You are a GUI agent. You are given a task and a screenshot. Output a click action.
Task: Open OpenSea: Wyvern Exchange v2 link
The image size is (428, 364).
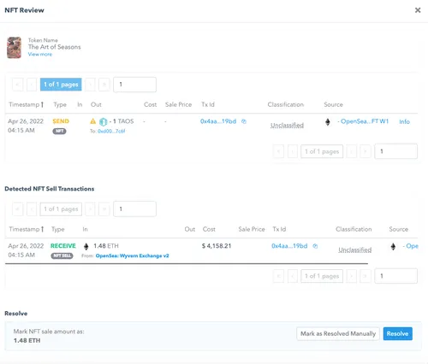(x=132, y=255)
